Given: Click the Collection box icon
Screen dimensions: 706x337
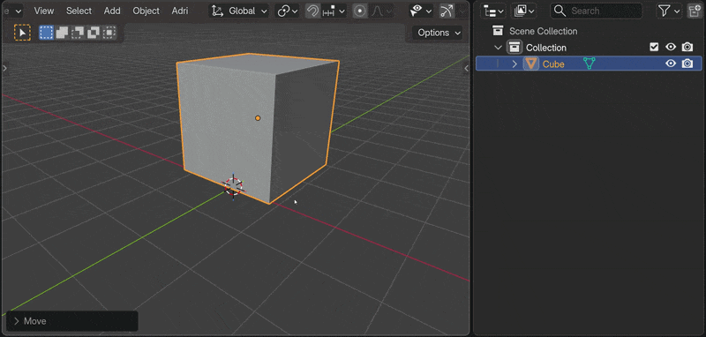Looking at the screenshot, I should tap(514, 48).
